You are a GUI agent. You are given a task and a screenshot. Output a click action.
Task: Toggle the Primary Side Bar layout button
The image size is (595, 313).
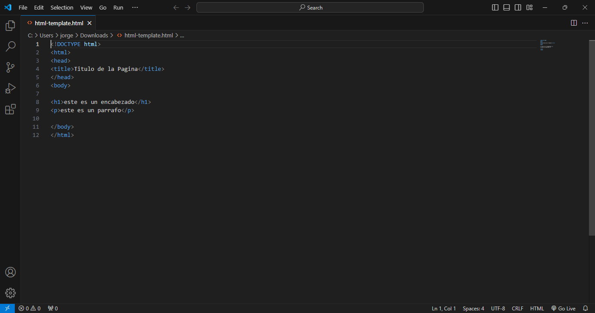click(x=495, y=7)
